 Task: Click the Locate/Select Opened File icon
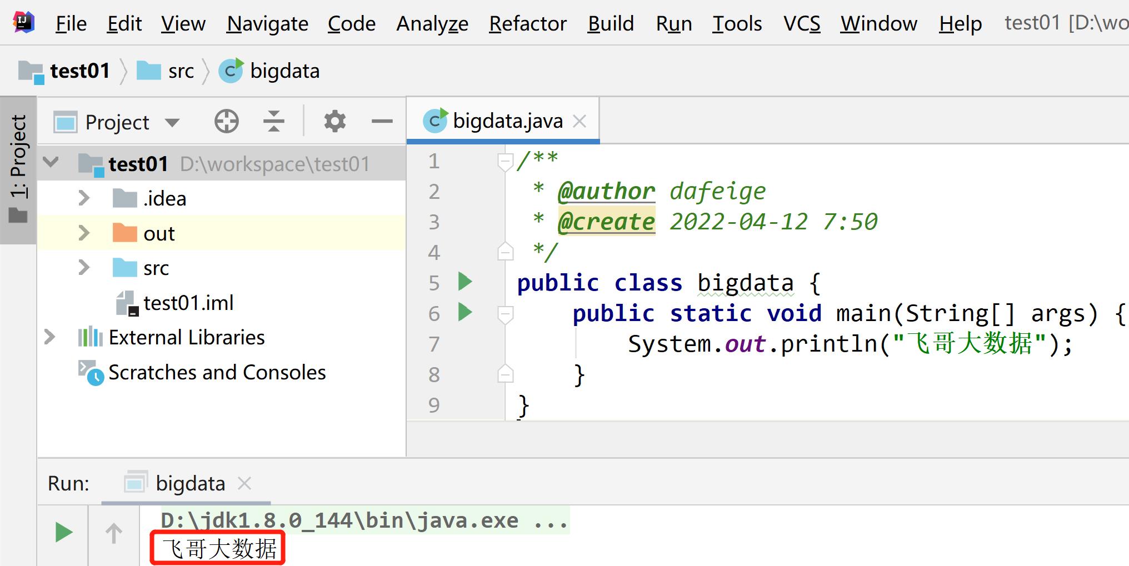227,121
